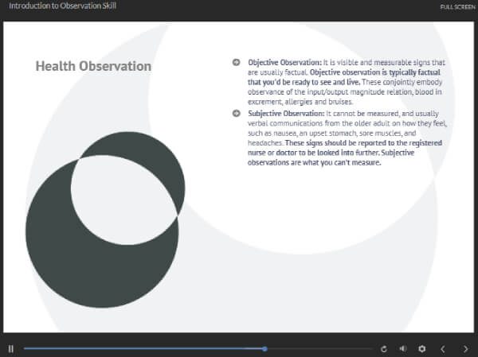
Task: Click the bold Objective Observation label
Action: 284,62
